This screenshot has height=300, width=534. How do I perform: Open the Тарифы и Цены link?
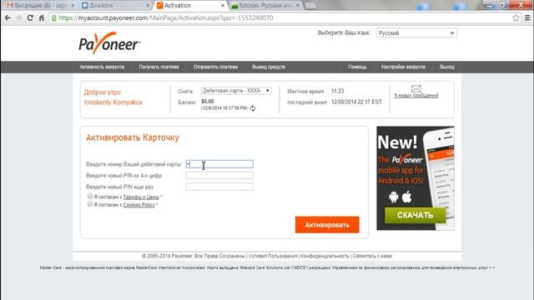coord(141,197)
